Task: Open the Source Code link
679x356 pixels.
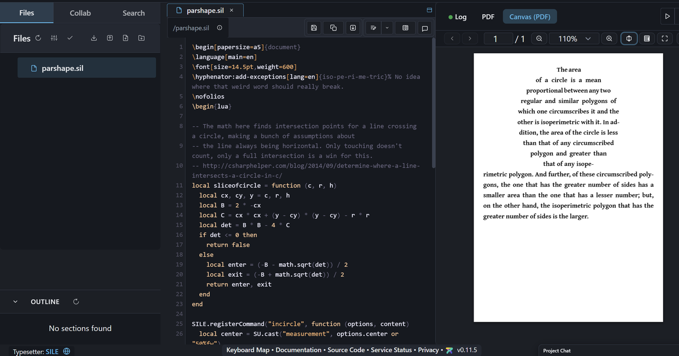Action: click(346, 350)
